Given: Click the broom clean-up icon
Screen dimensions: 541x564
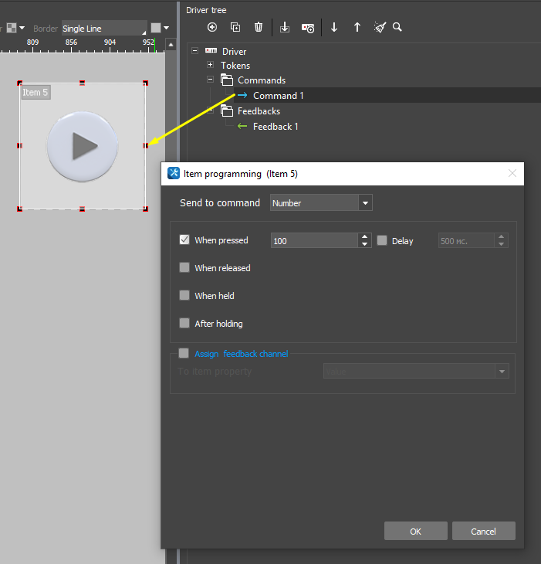Looking at the screenshot, I should (380, 27).
